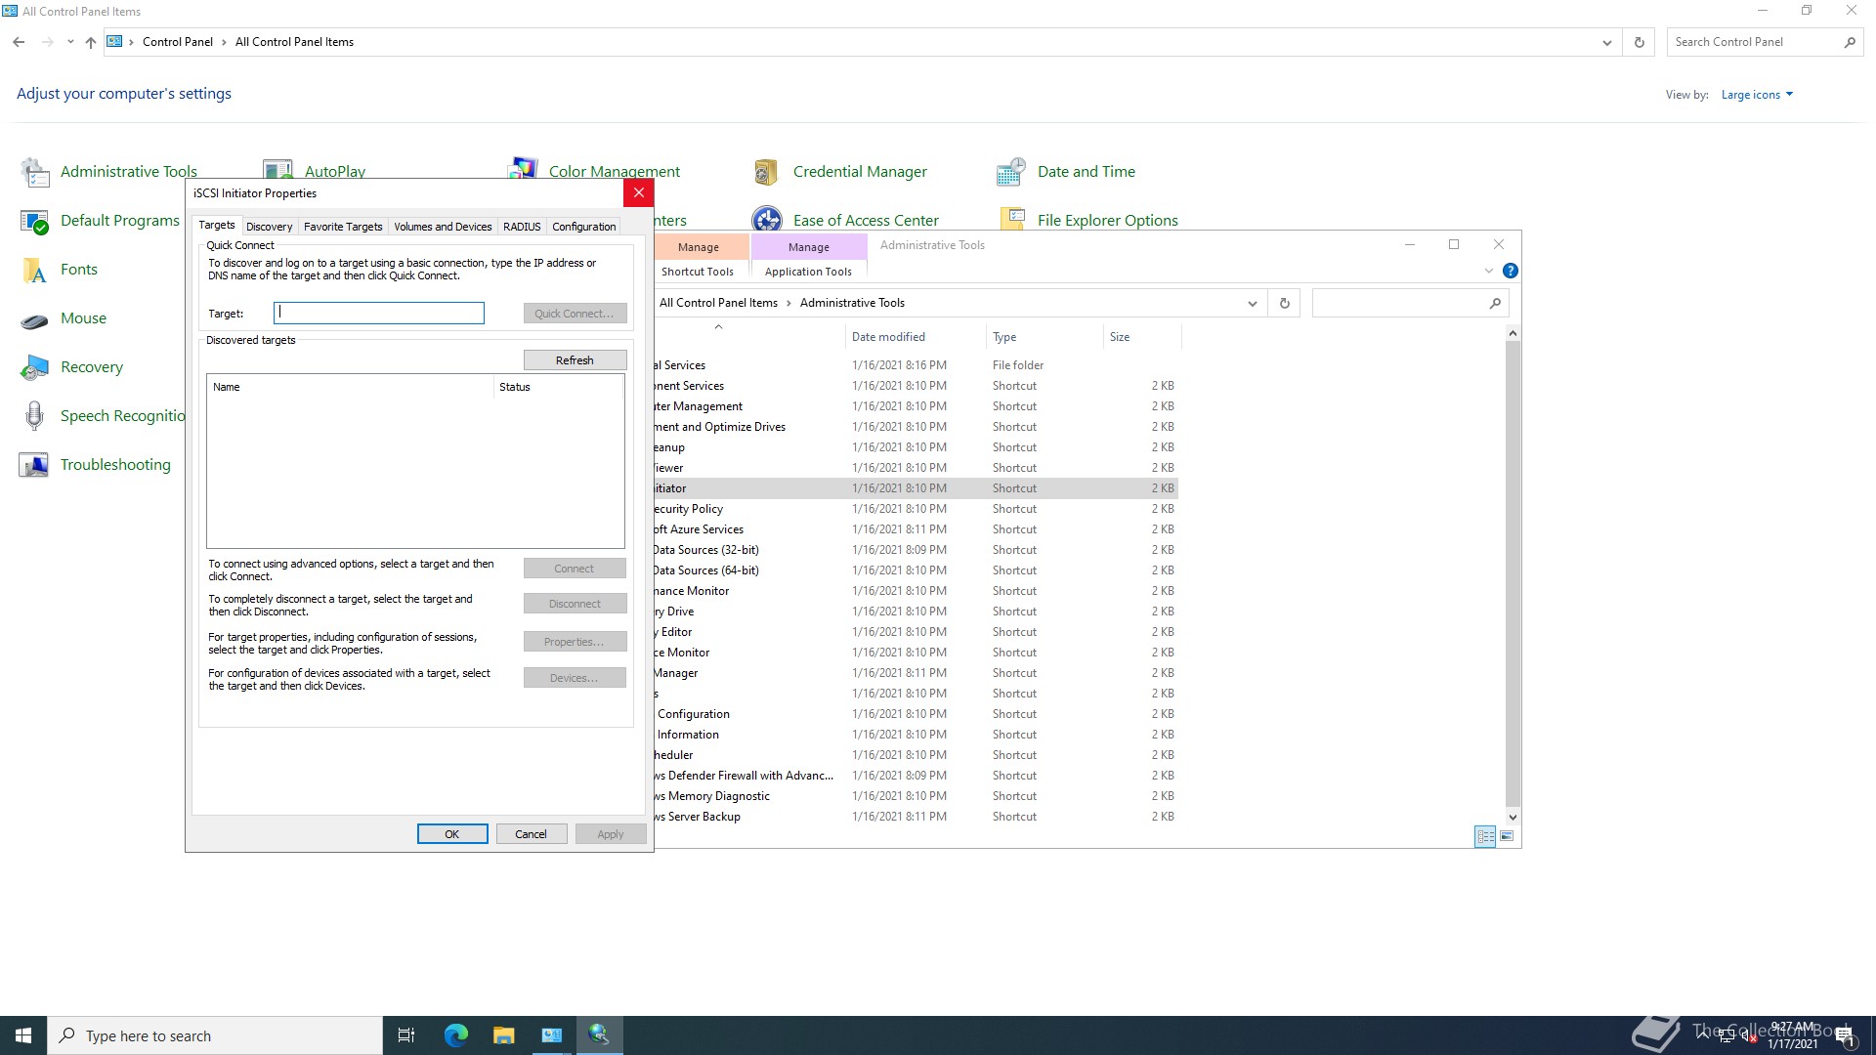
Task: Open the Action Center notification icon
Action: [x=1846, y=1035]
